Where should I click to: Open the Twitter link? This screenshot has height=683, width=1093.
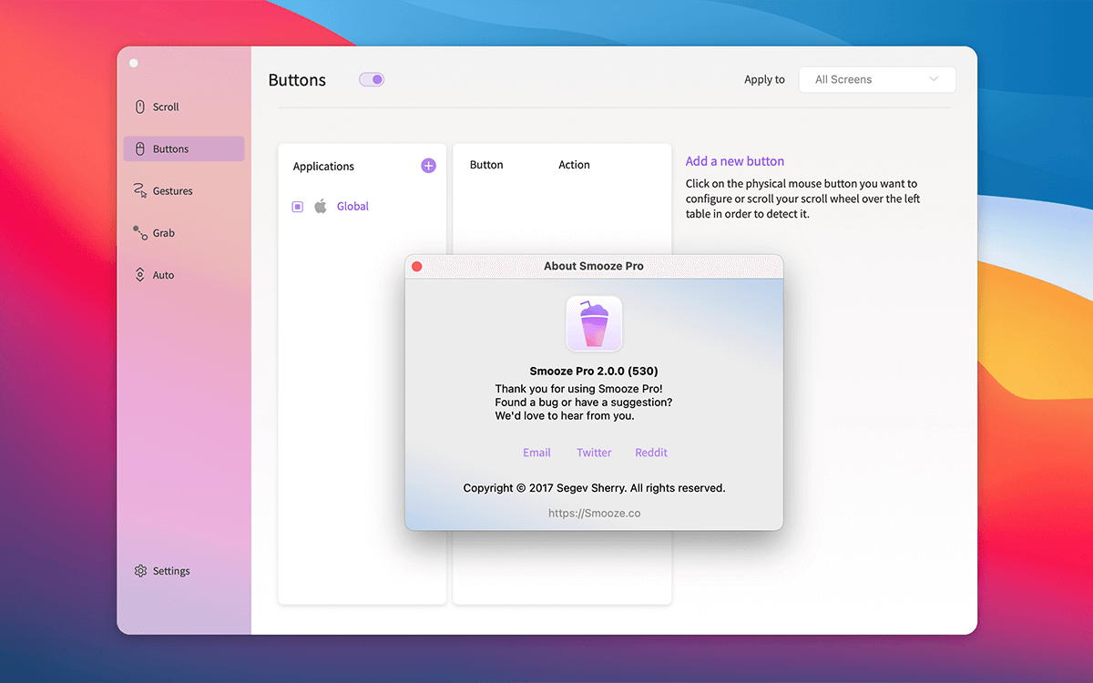[x=594, y=453]
